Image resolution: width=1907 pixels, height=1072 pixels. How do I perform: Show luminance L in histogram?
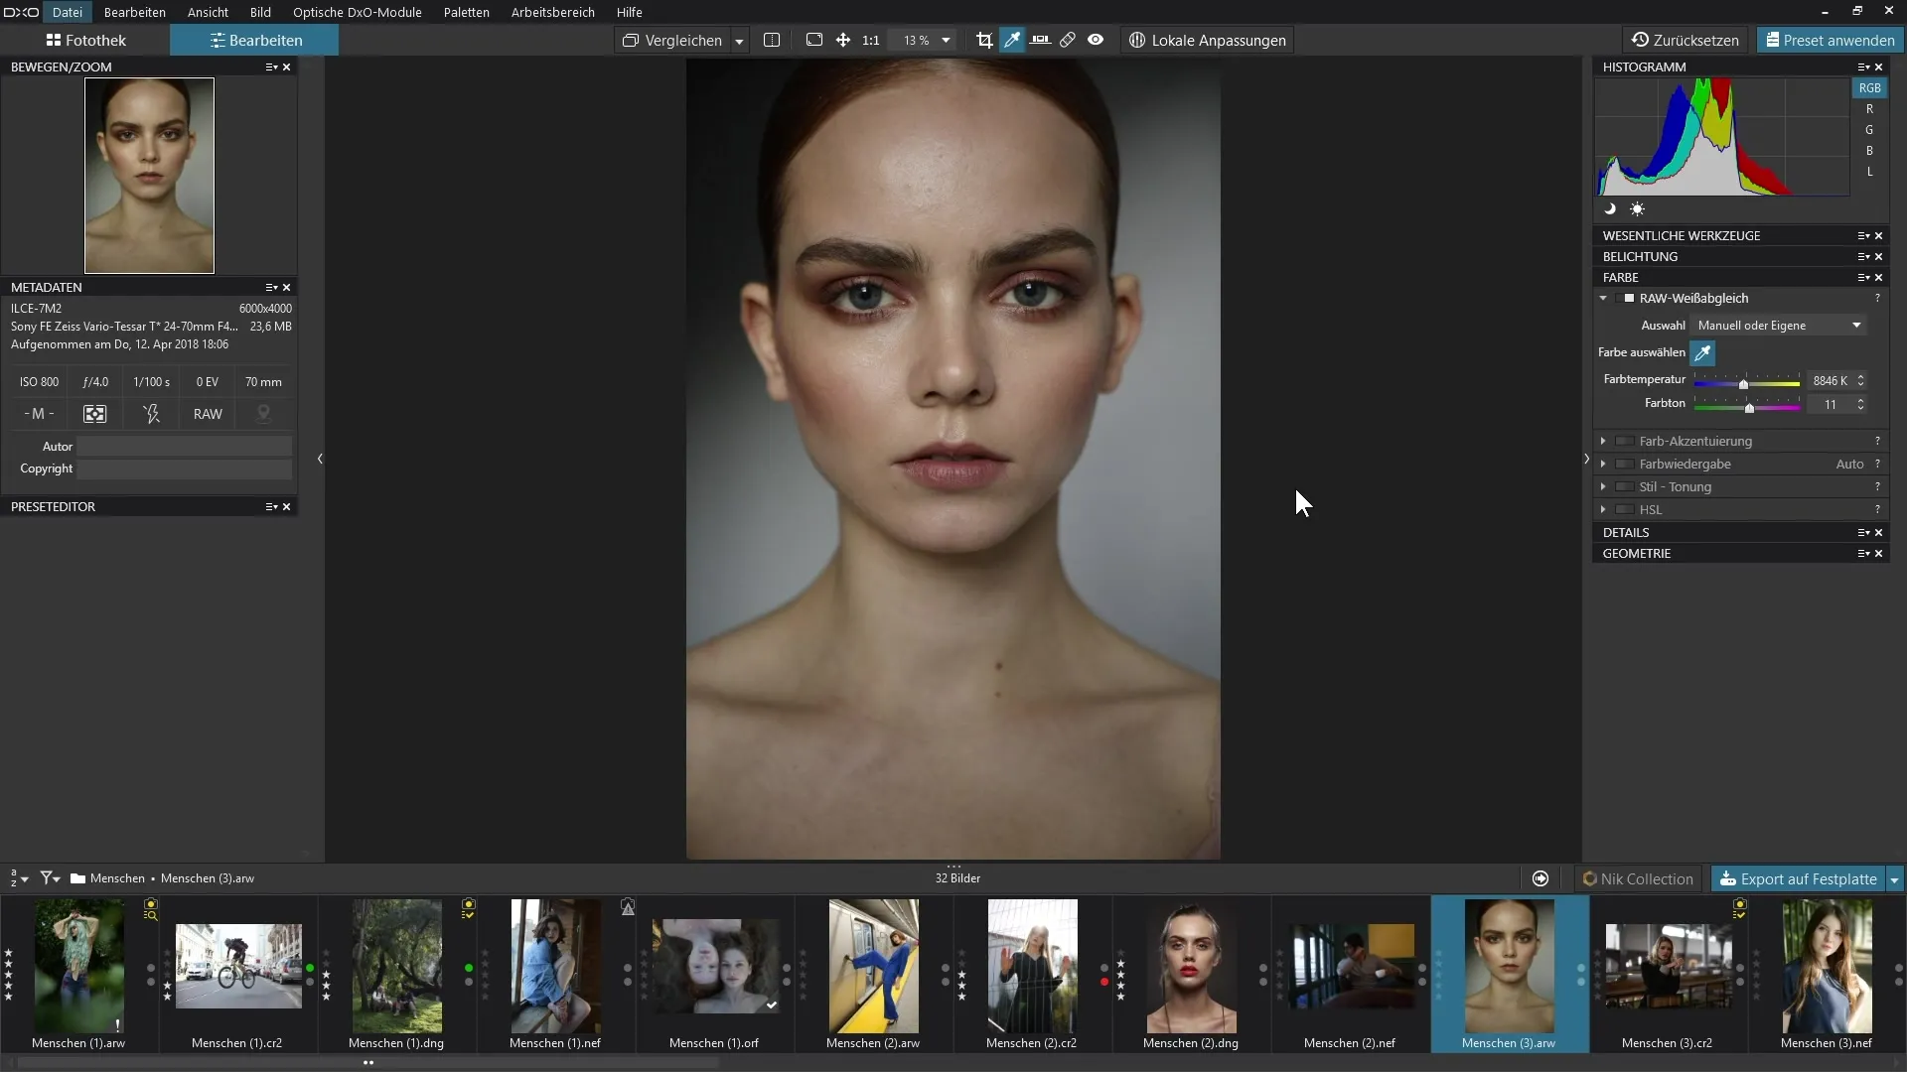click(x=1869, y=172)
